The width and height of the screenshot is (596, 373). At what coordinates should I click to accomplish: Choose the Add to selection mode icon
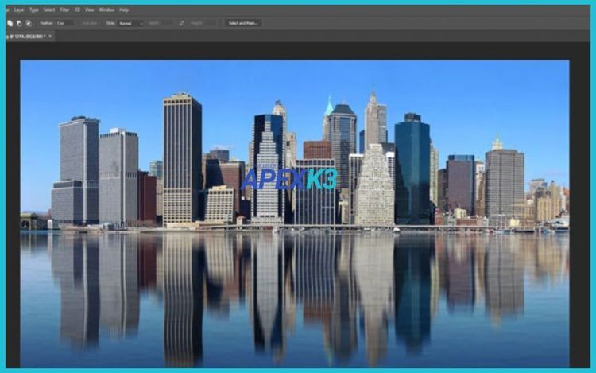point(10,23)
